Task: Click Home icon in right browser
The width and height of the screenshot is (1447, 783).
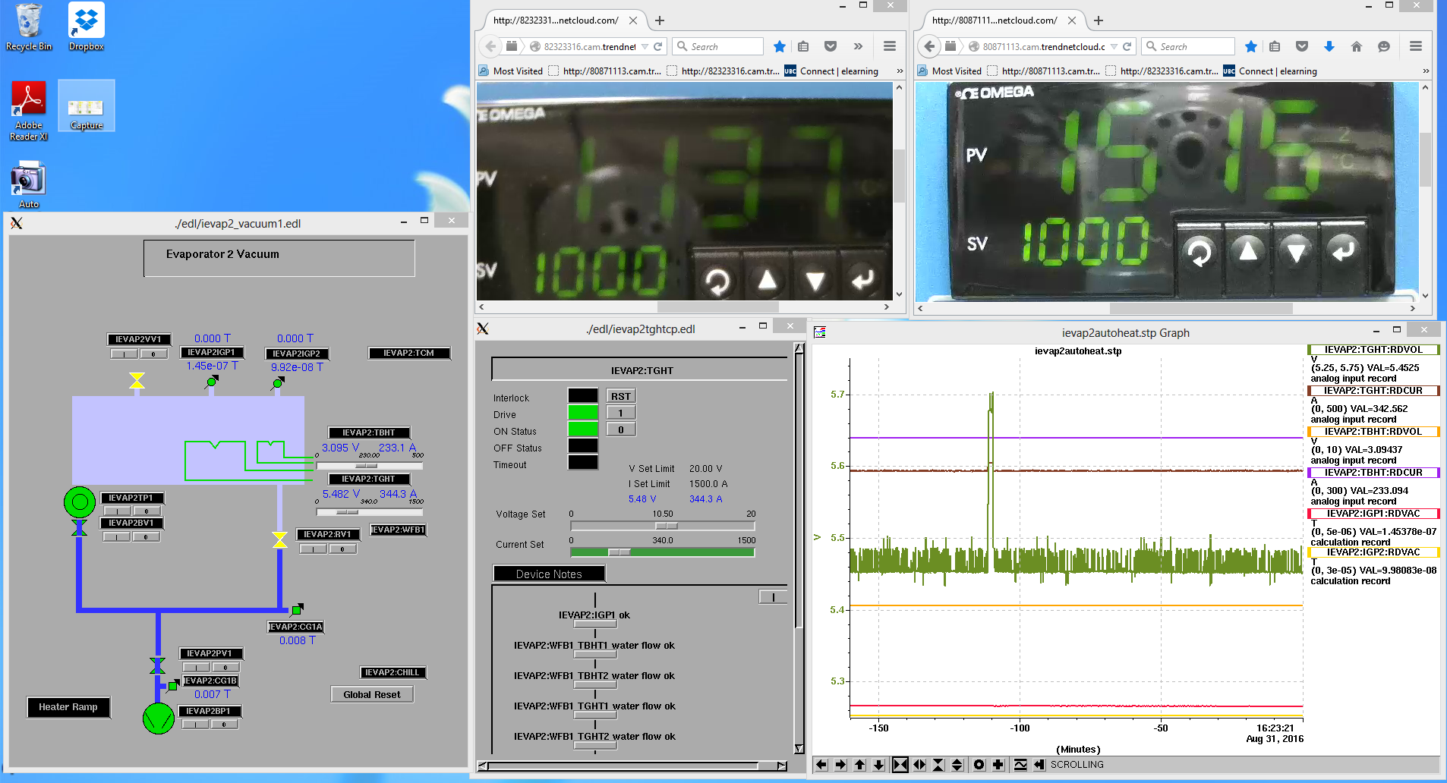Action: coord(1357,46)
